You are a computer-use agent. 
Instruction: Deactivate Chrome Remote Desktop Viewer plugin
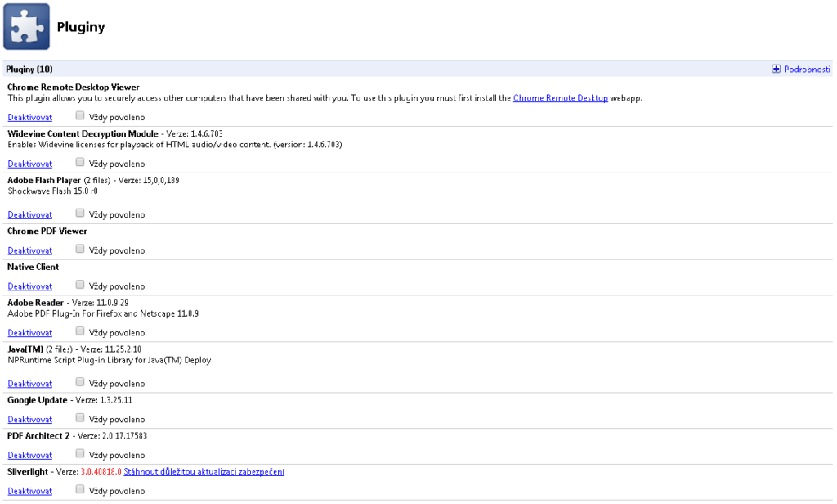29,118
